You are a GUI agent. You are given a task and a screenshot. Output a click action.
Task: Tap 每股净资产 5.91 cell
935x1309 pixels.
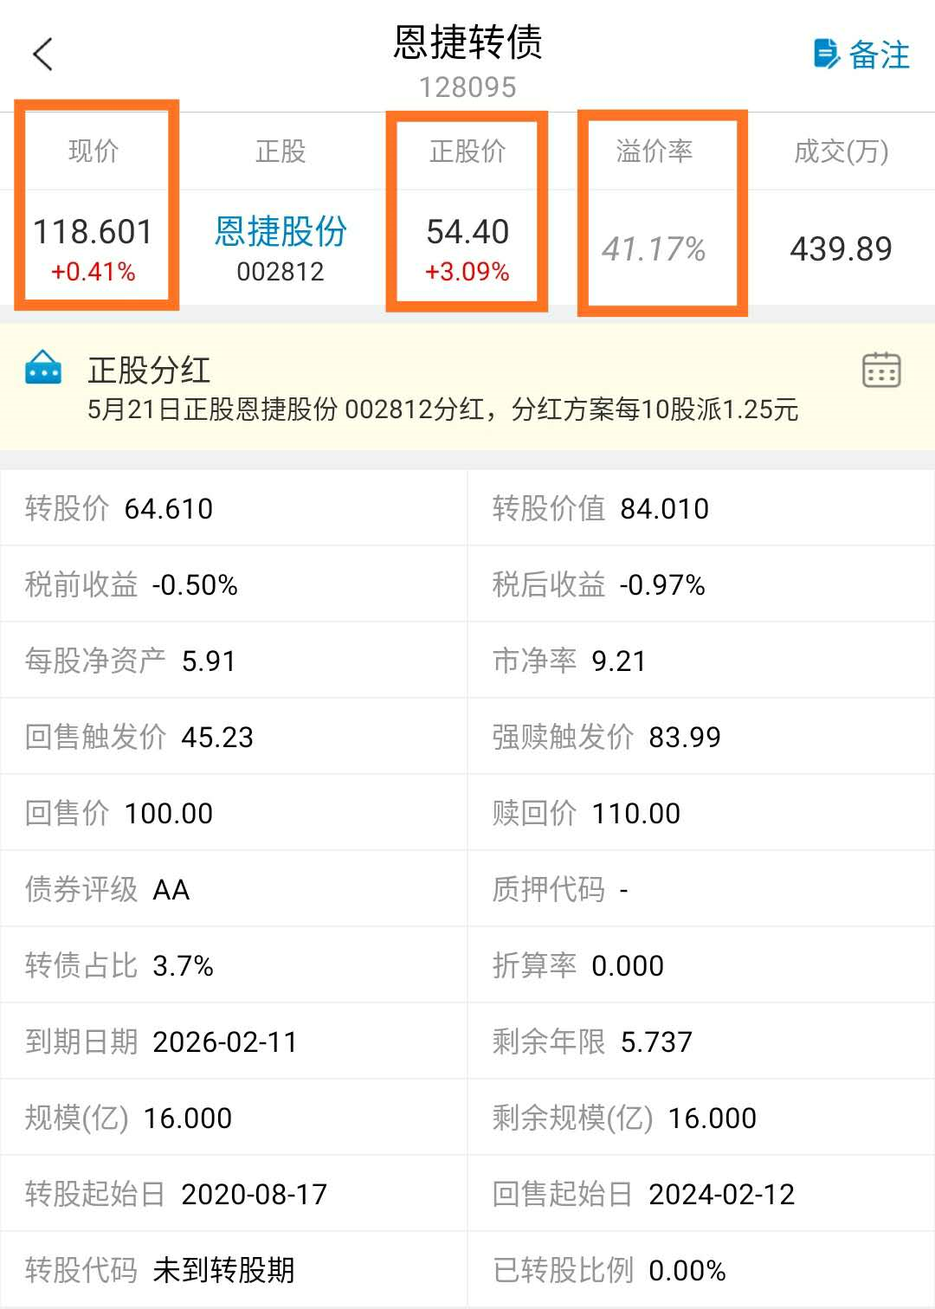click(x=234, y=661)
